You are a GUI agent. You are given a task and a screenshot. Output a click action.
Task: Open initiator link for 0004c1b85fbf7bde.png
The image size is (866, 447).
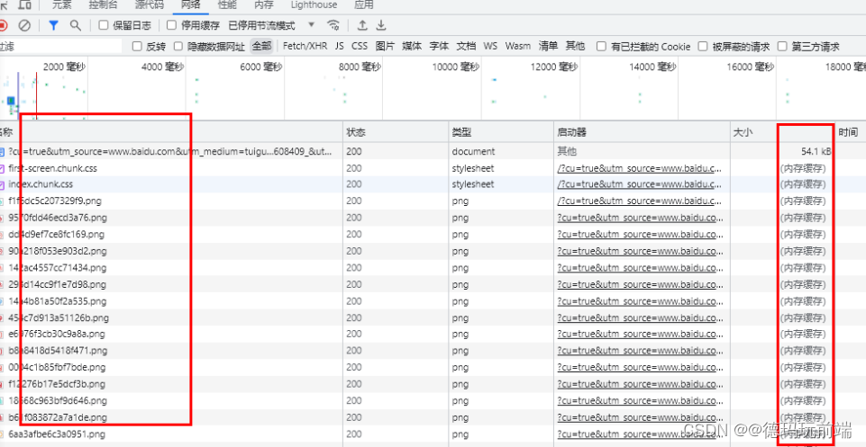(640, 368)
